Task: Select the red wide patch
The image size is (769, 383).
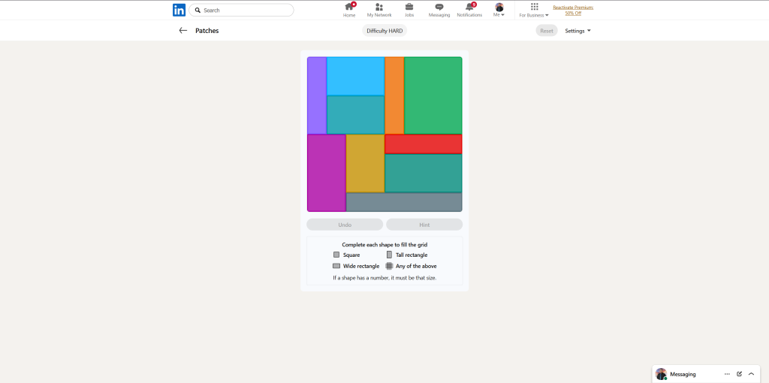Action: pos(424,144)
